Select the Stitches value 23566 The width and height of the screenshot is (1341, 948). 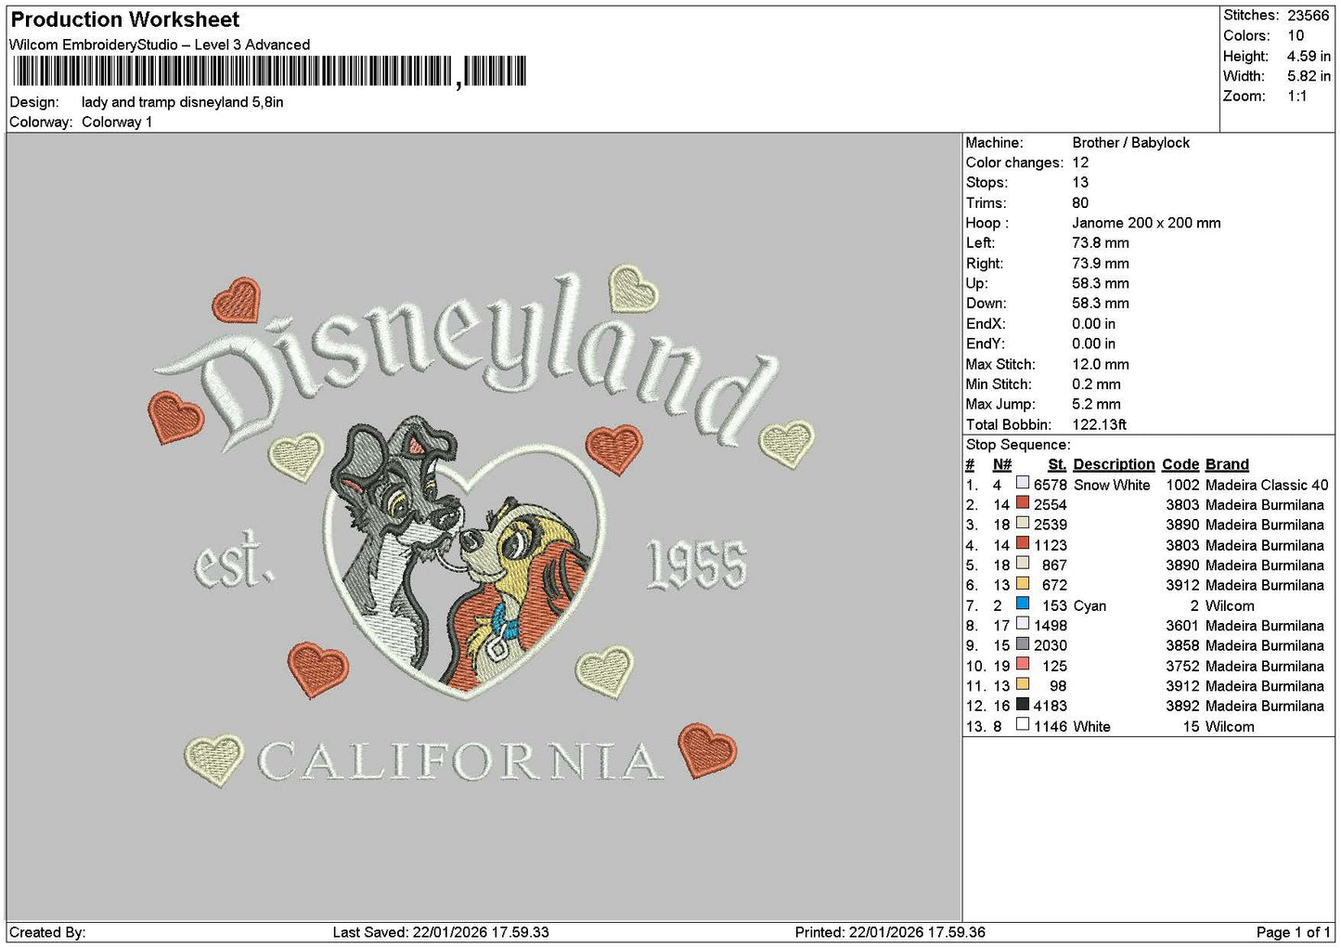pos(1309,16)
